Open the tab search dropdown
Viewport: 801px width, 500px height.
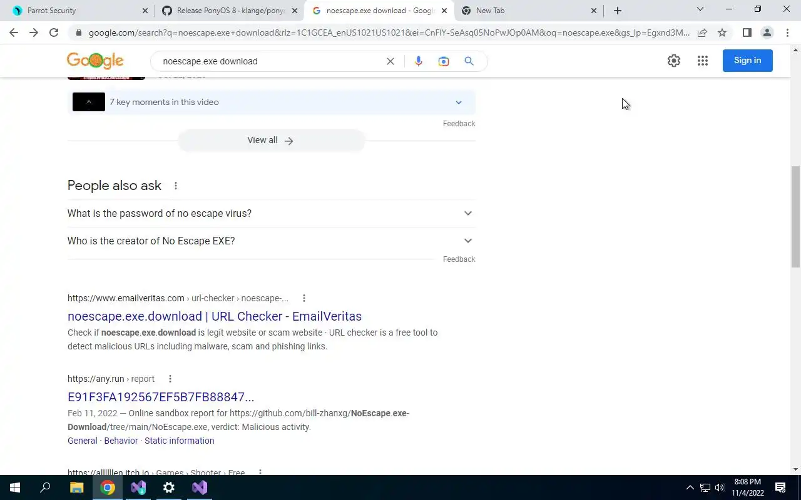700,9
